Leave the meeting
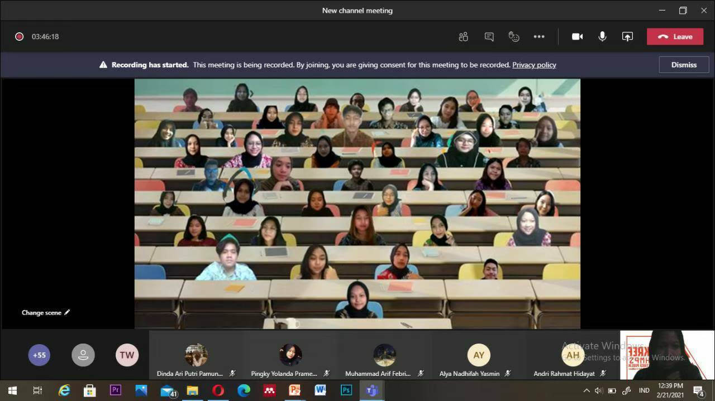The image size is (715, 401). (x=675, y=37)
